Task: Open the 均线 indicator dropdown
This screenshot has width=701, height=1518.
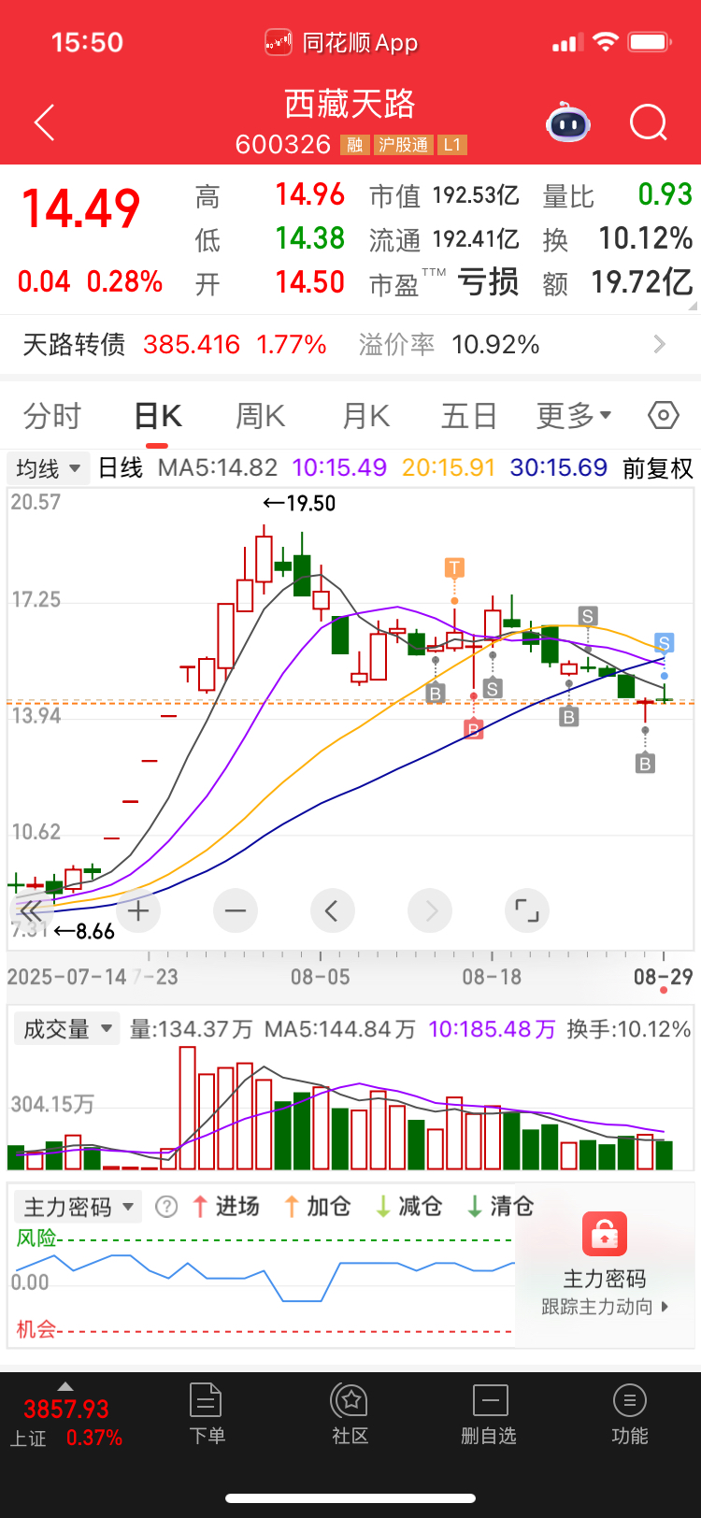Action: click(x=49, y=467)
